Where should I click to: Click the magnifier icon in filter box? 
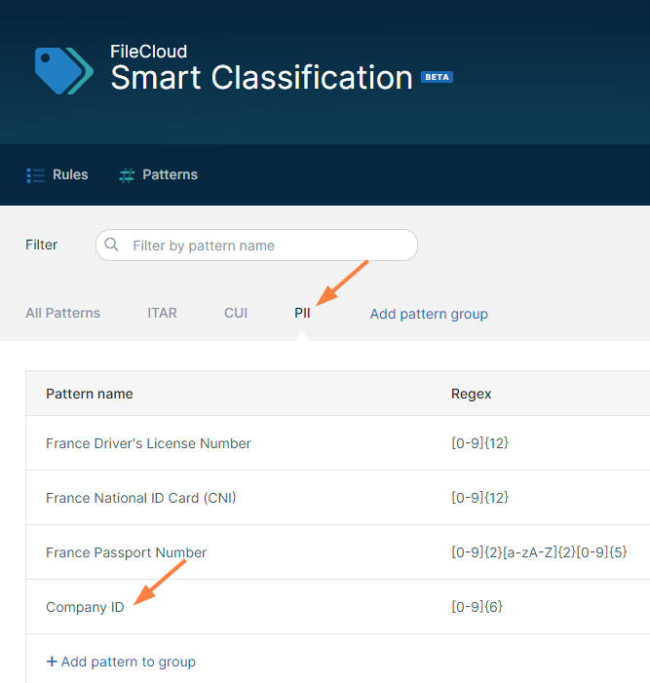point(112,246)
